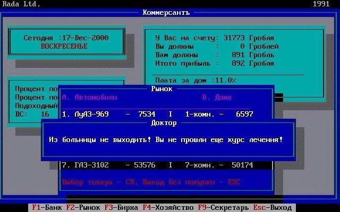340x212 pixels.
Task: Open the F2-Рынок market menu
Action: pyautogui.click(x=83, y=208)
